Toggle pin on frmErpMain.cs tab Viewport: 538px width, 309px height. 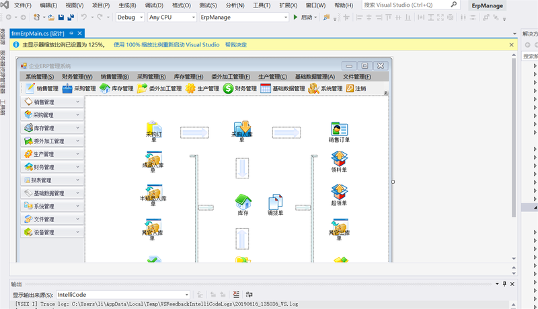pos(71,33)
